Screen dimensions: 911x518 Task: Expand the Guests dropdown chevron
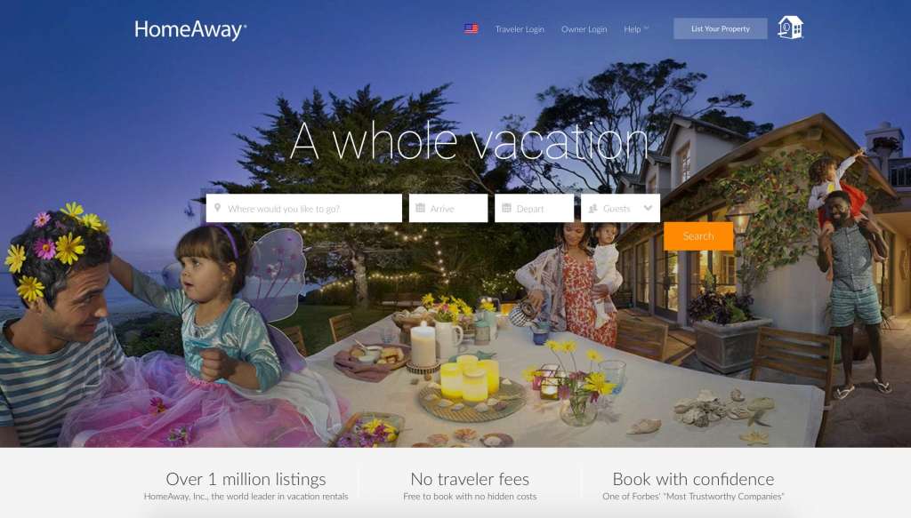click(x=648, y=208)
